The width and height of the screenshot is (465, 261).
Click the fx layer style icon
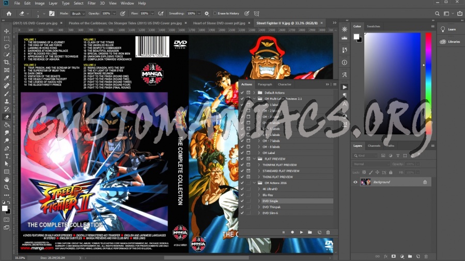click(385, 256)
